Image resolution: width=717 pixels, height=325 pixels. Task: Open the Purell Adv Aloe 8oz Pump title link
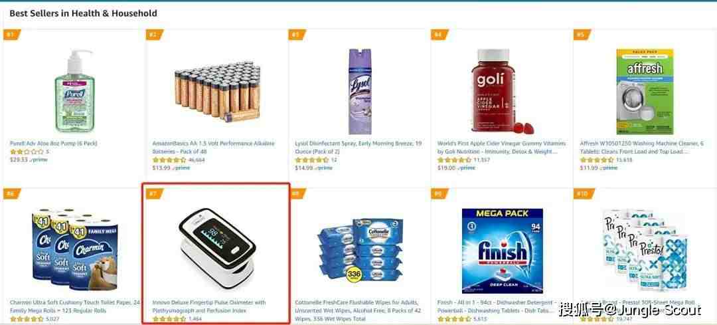click(x=54, y=144)
